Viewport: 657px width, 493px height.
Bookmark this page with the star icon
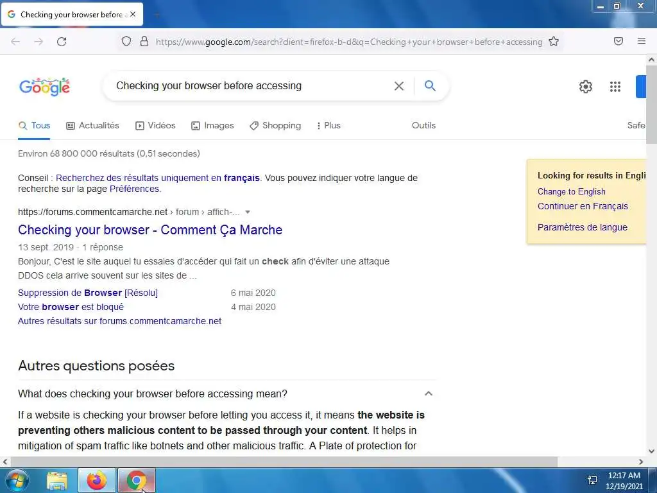tap(554, 41)
